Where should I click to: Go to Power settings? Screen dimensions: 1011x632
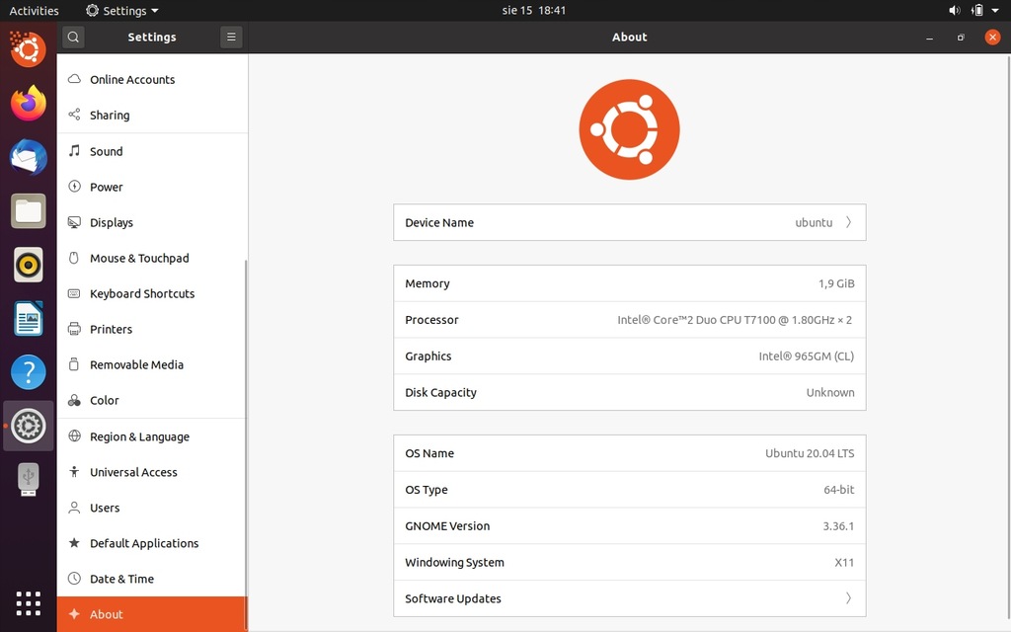[x=152, y=187]
